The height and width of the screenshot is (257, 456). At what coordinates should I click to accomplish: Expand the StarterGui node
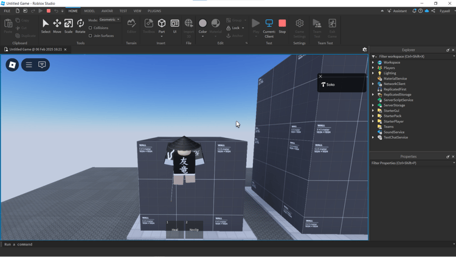[373, 111]
